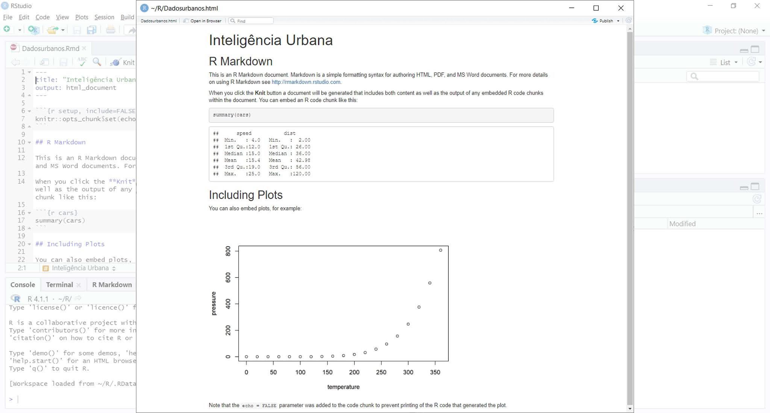Click the ABC spell check icon

(x=82, y=62)
